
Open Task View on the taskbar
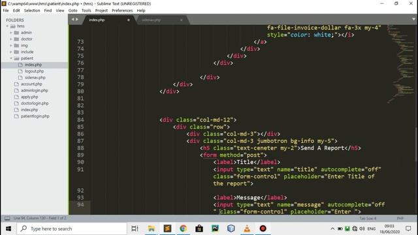(x=135, y=228)
